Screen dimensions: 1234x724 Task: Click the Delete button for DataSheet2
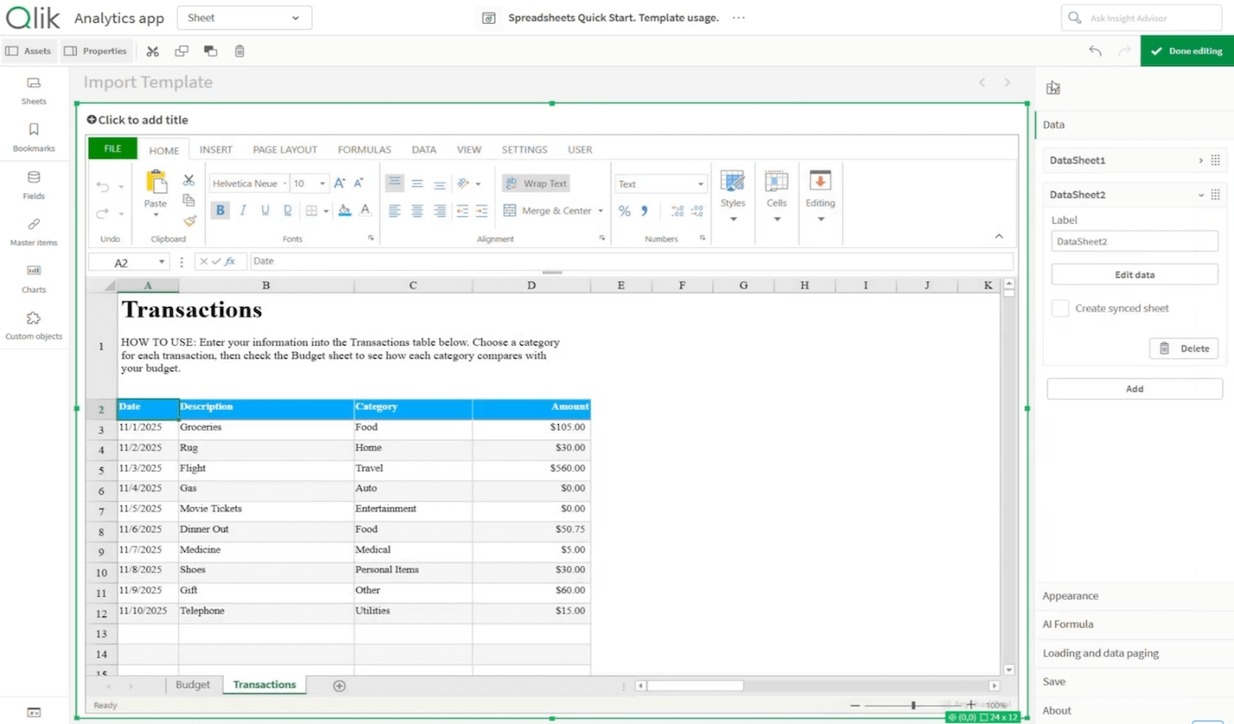[1184, 348]
